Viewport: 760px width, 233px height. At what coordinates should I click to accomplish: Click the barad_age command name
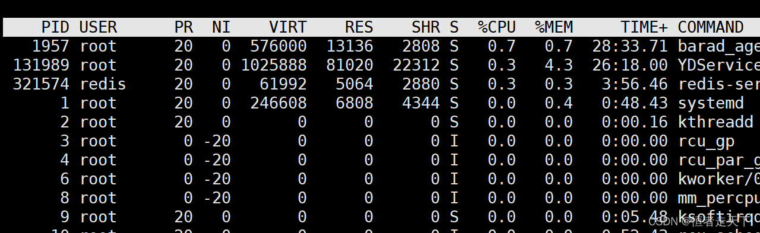[x=718, y=46]
